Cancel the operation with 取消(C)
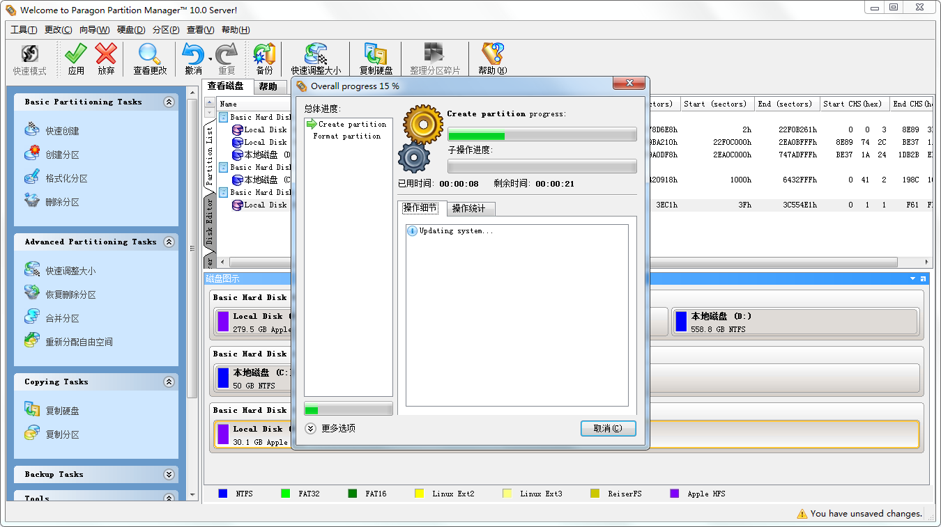Viewport: 941px width, 527px height. coord(608,429)
